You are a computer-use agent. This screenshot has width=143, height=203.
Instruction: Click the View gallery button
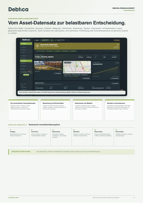coord(57,74)
